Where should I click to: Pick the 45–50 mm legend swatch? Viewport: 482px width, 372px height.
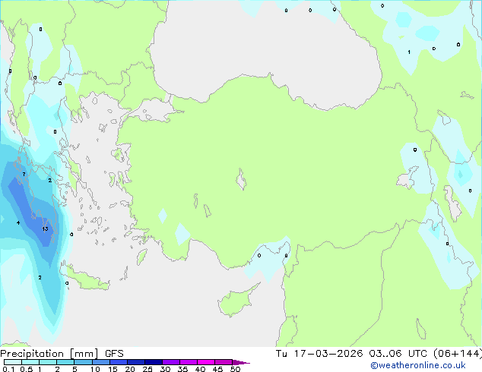pos(224,362)
